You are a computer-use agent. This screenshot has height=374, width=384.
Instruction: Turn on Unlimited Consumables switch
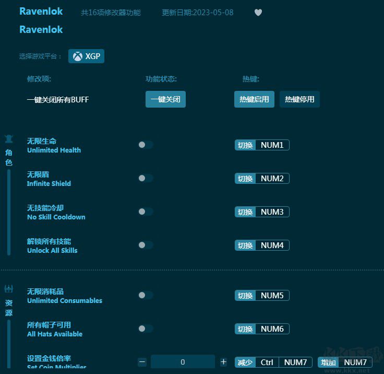click(146, 295)
